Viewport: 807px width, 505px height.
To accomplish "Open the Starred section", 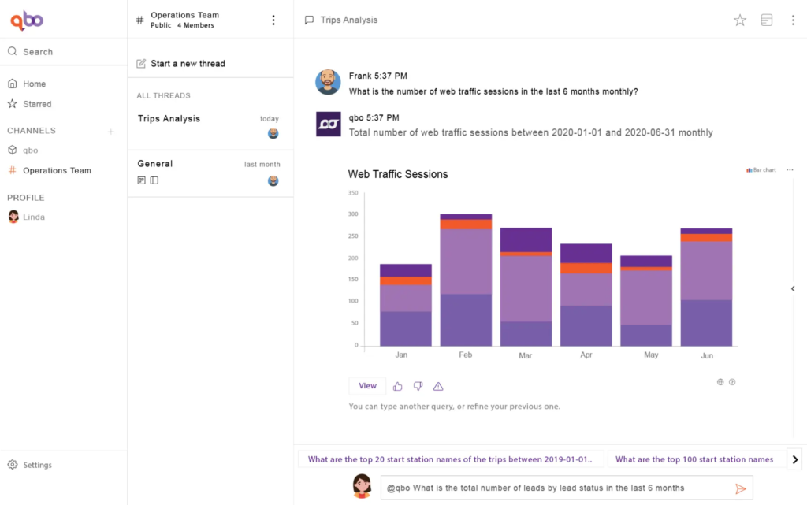I will pyautogui.click(x=36, y=104).
